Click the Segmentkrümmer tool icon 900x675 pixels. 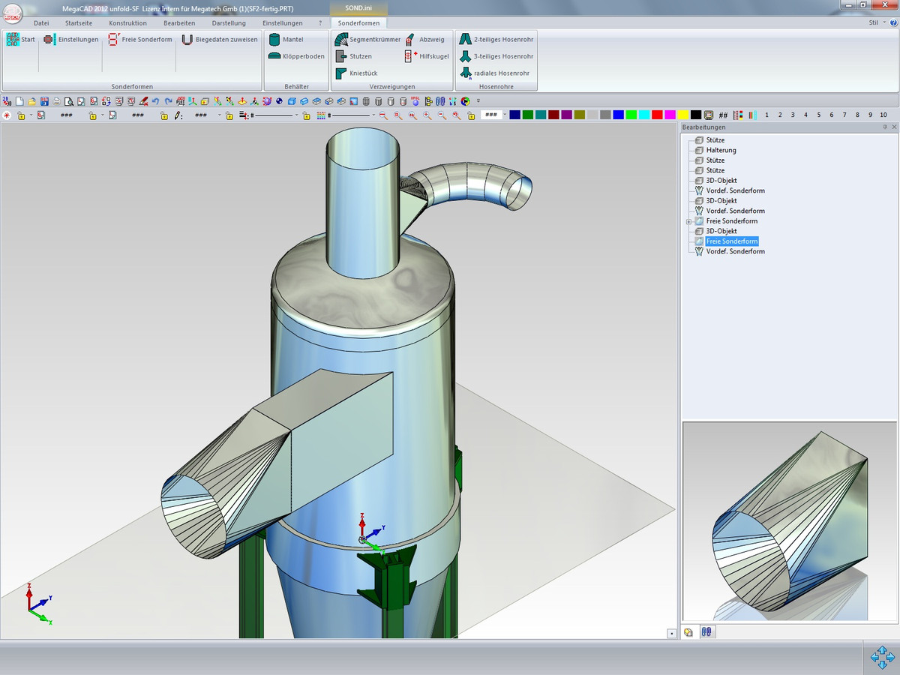(340, 40)
